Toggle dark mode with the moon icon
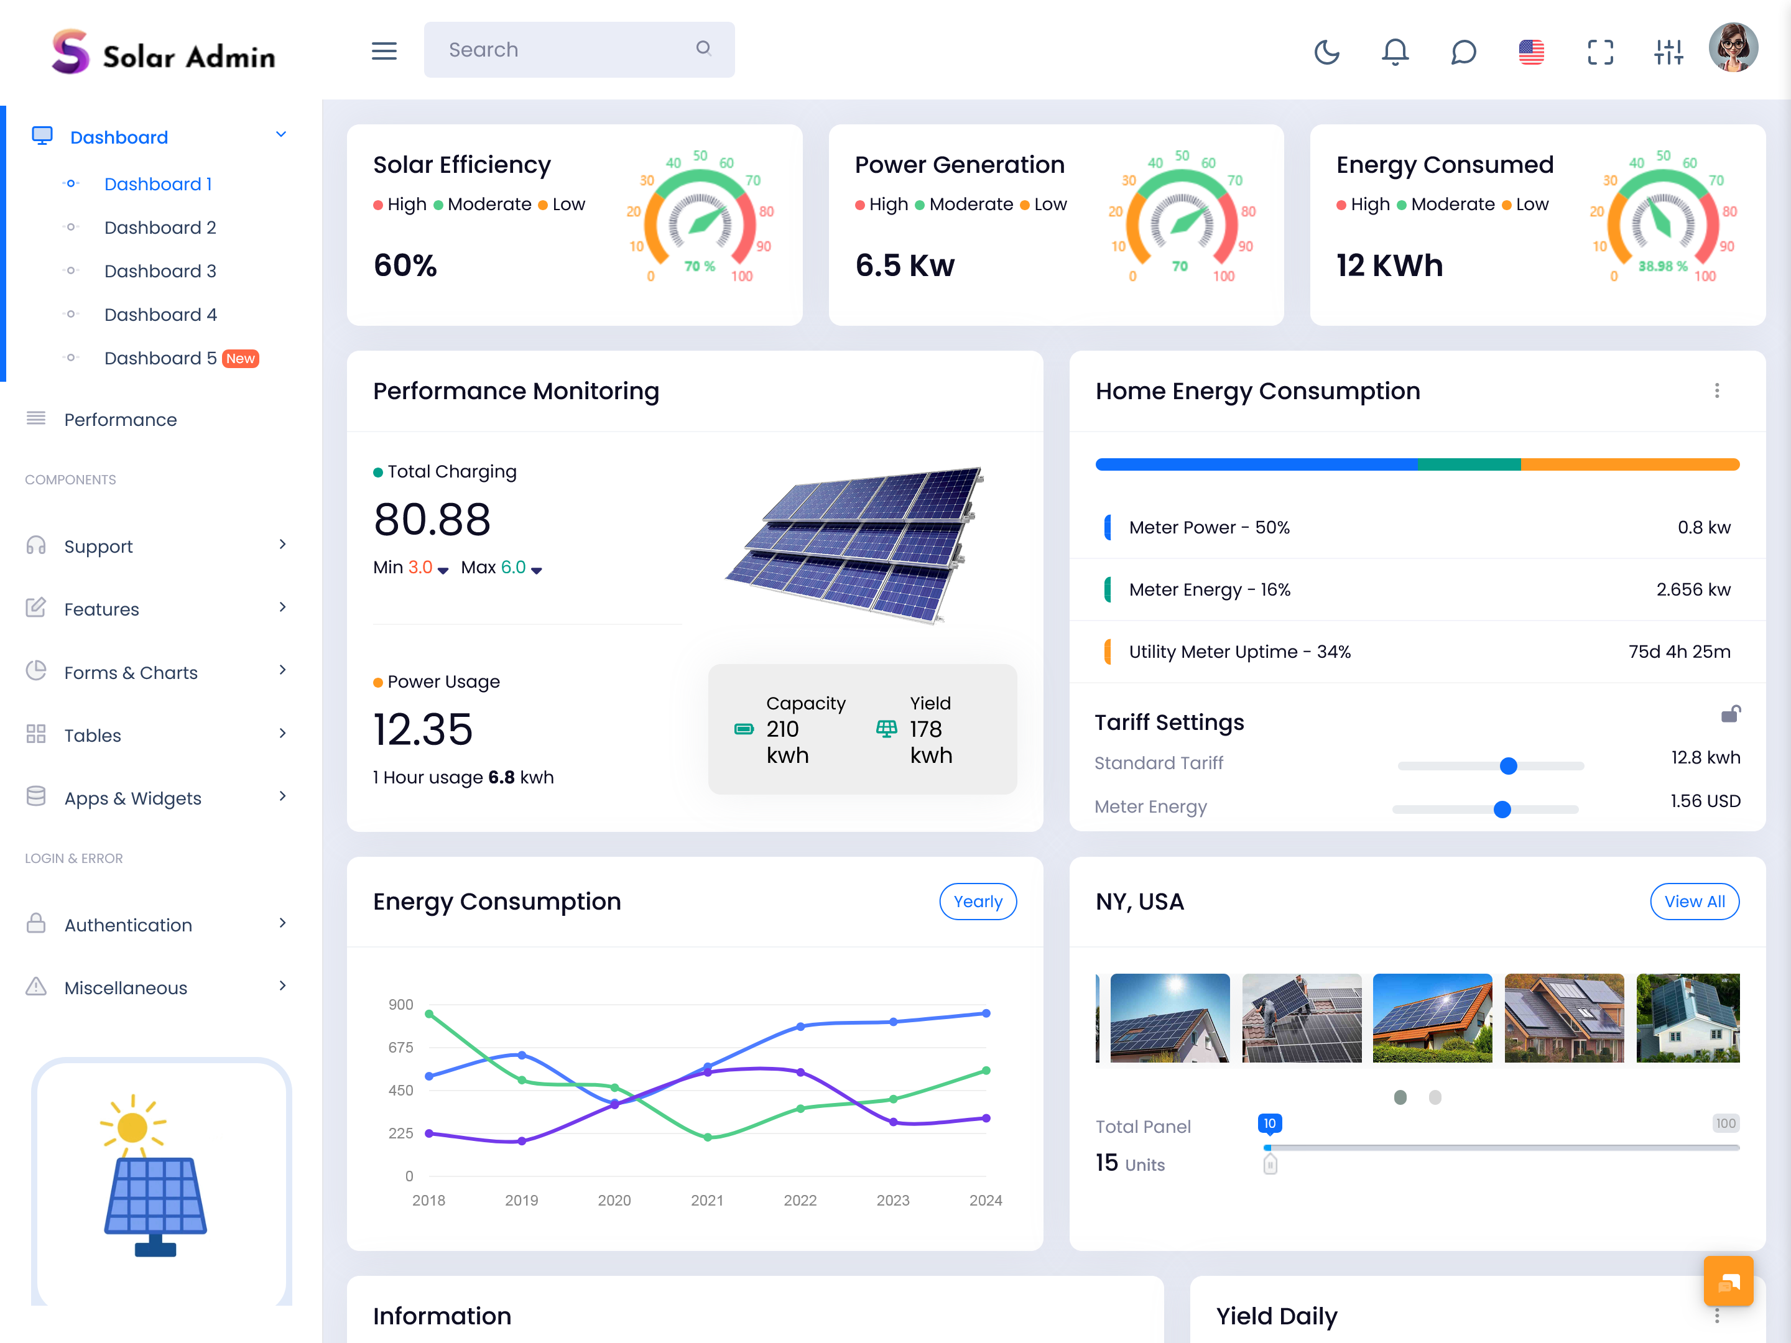 tap(1326, 52)
